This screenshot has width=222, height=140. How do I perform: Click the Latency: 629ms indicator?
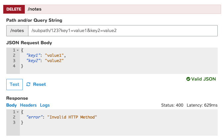tap(202, 105)
